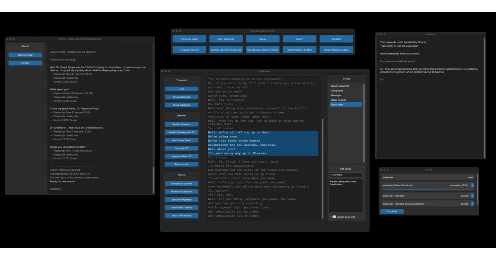Click the Group Questions progress bar

tap(427, 189)
